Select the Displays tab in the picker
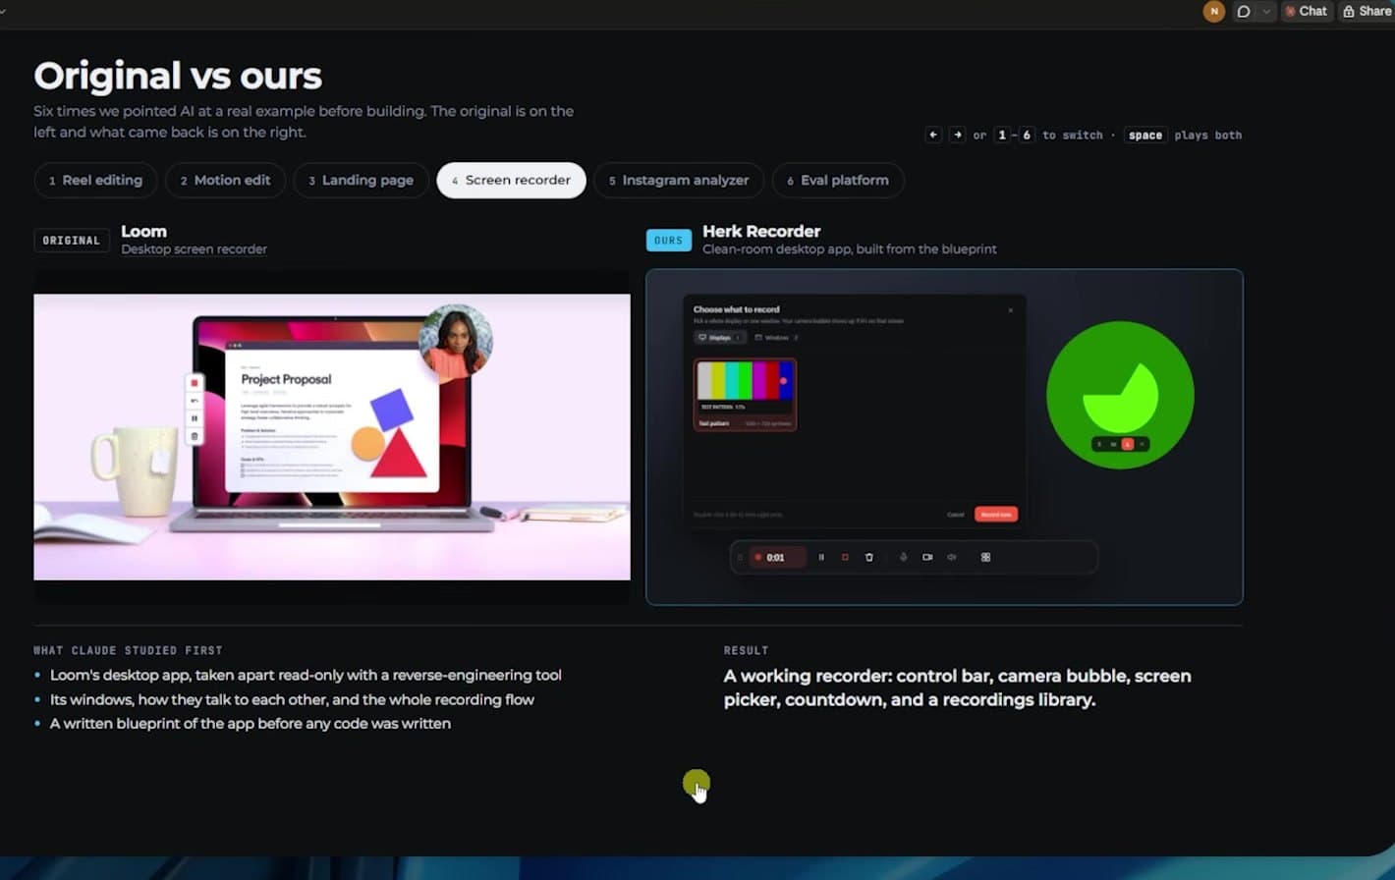The width and height of the screenshot is (1395, 880). pyautogui.click(x=719, y=338)
